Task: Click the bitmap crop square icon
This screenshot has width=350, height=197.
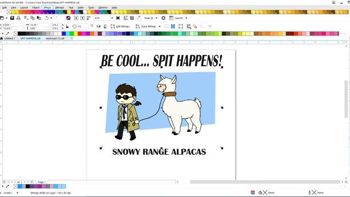Action: pos(181,27)
